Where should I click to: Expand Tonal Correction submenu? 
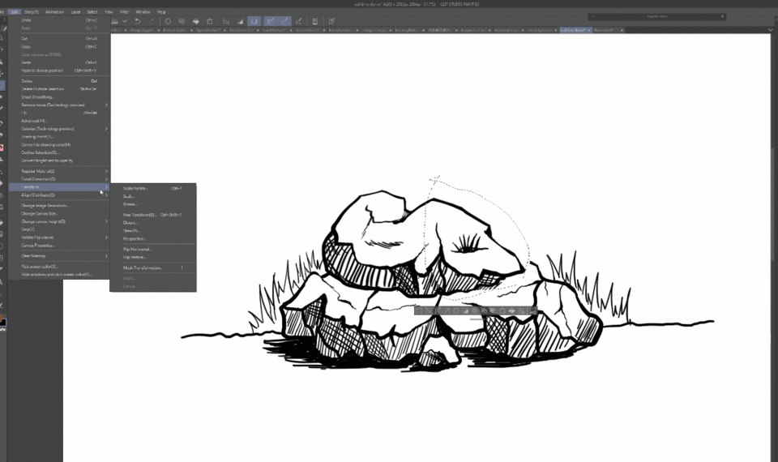pos(59,178)
